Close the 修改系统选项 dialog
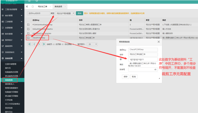 click(x=159, y=42)
